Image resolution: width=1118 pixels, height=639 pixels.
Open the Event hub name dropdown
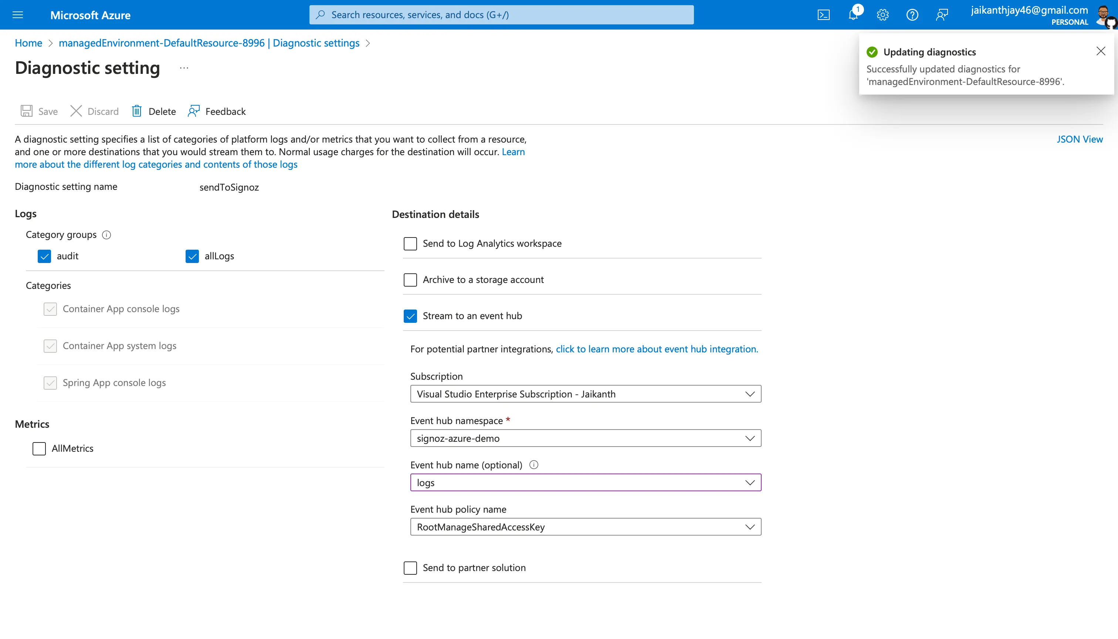click(x=586, y=483)
